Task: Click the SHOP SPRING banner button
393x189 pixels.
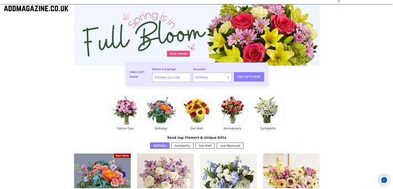Action: coord(178,54)
